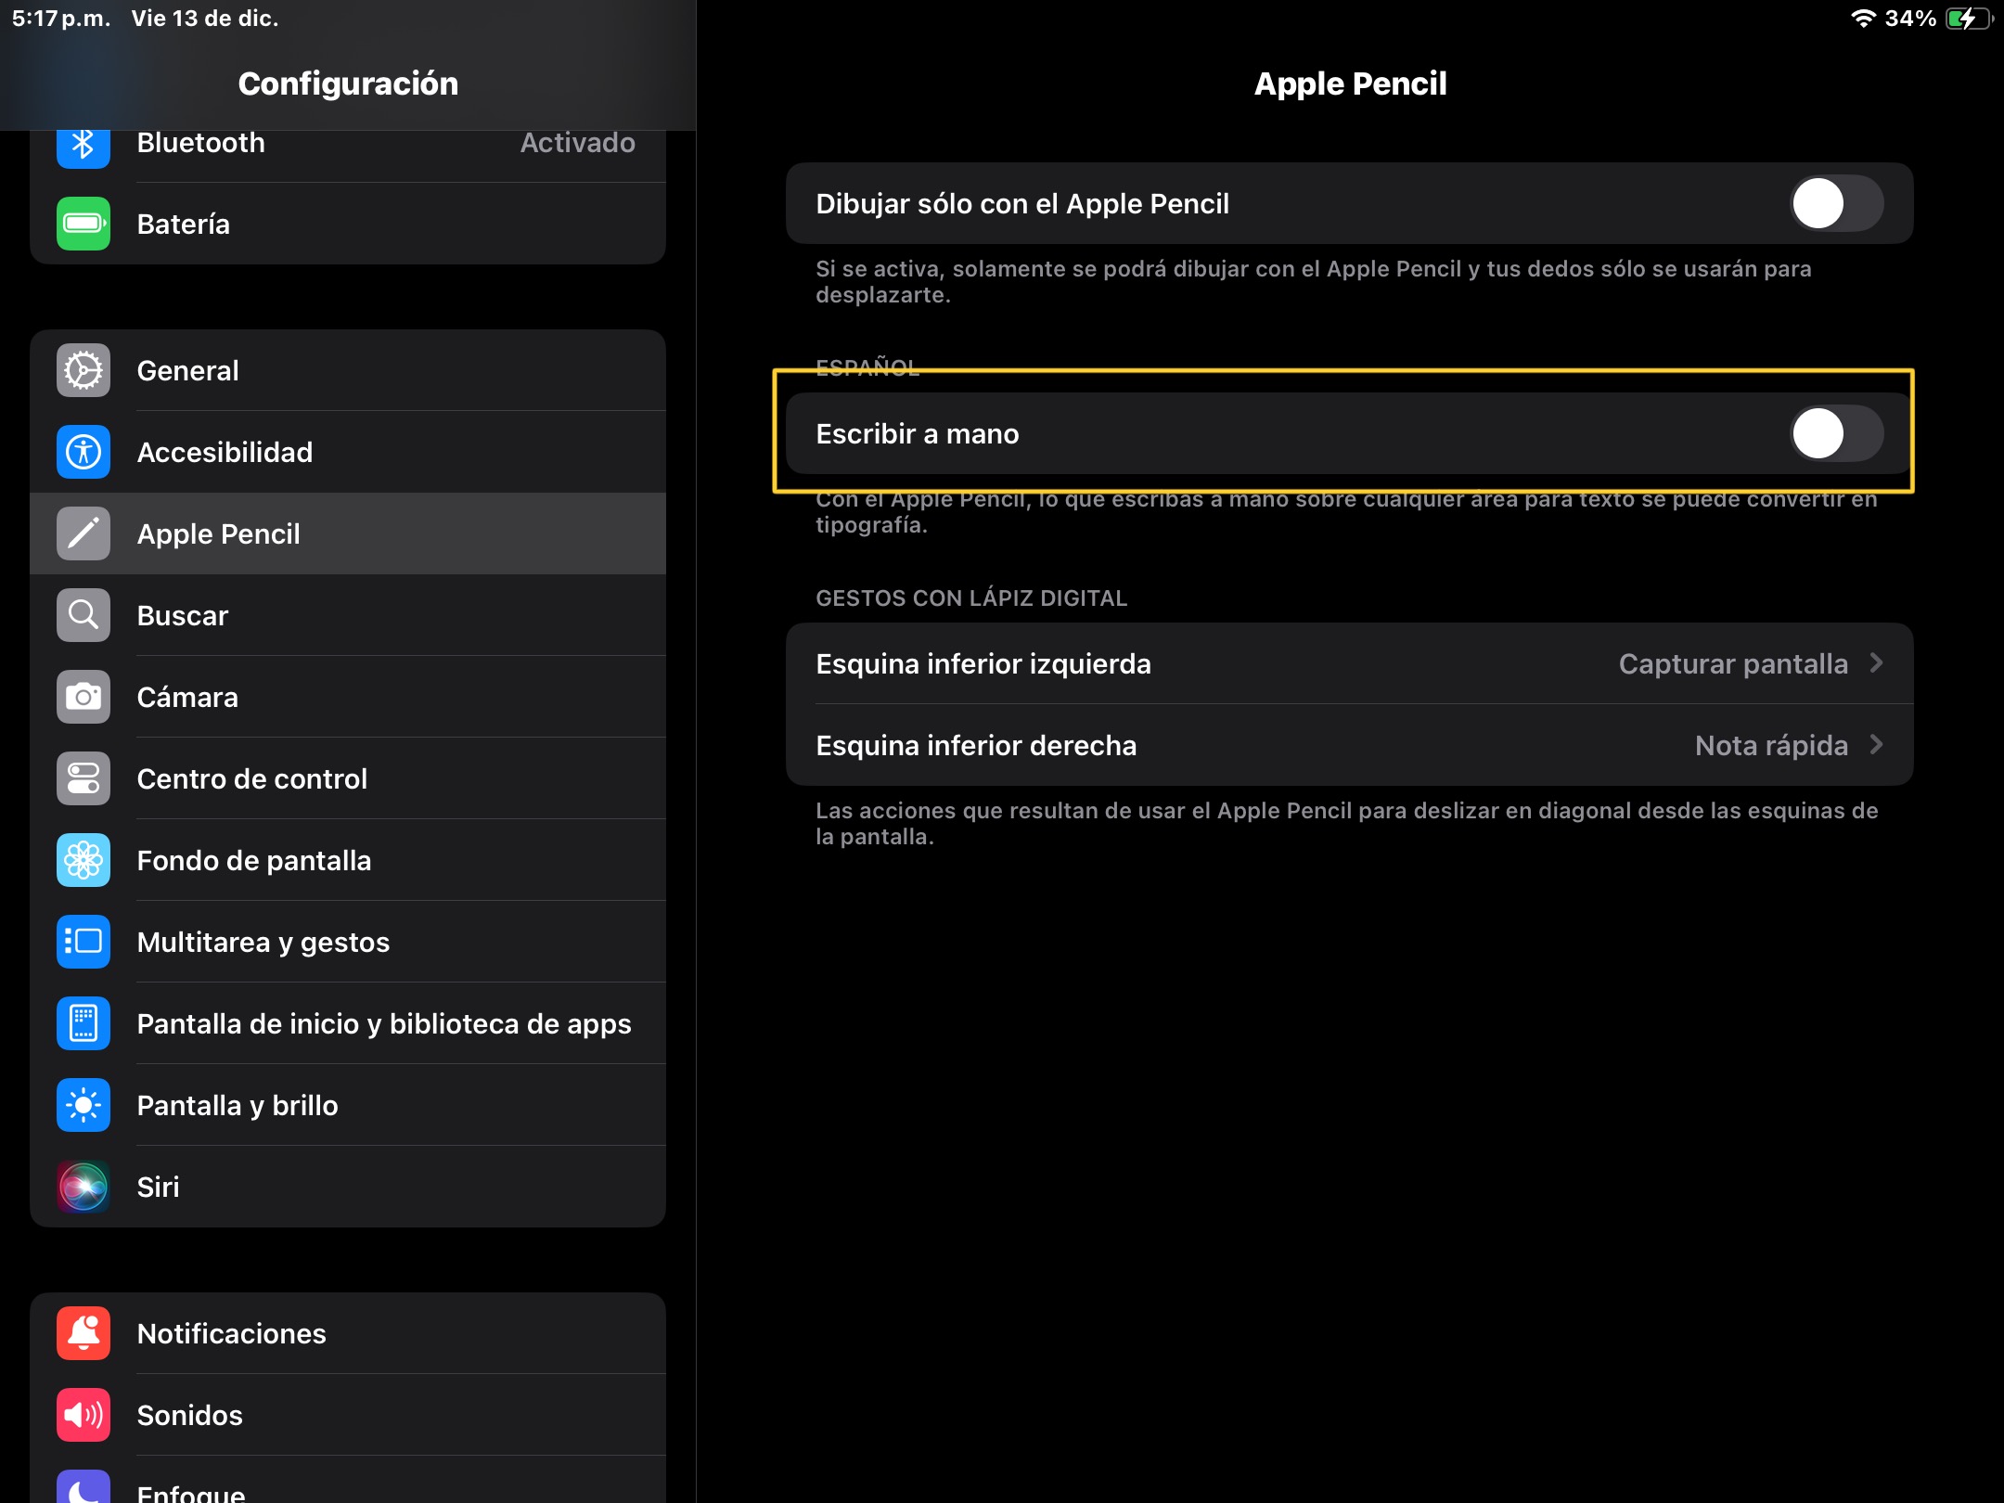Tap battery indicator in status bar
Viewport: 2004px width, 1503px height.
click(1967, 19)
